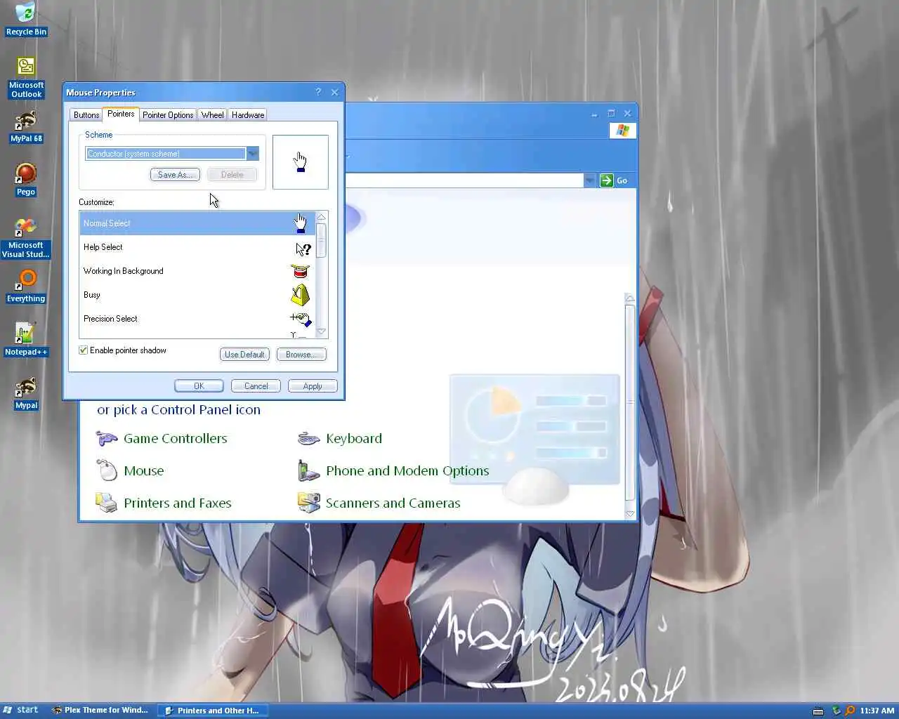
Task: Open Plex Theme for Windows taskbar item
Action: (x=100, y=711)
